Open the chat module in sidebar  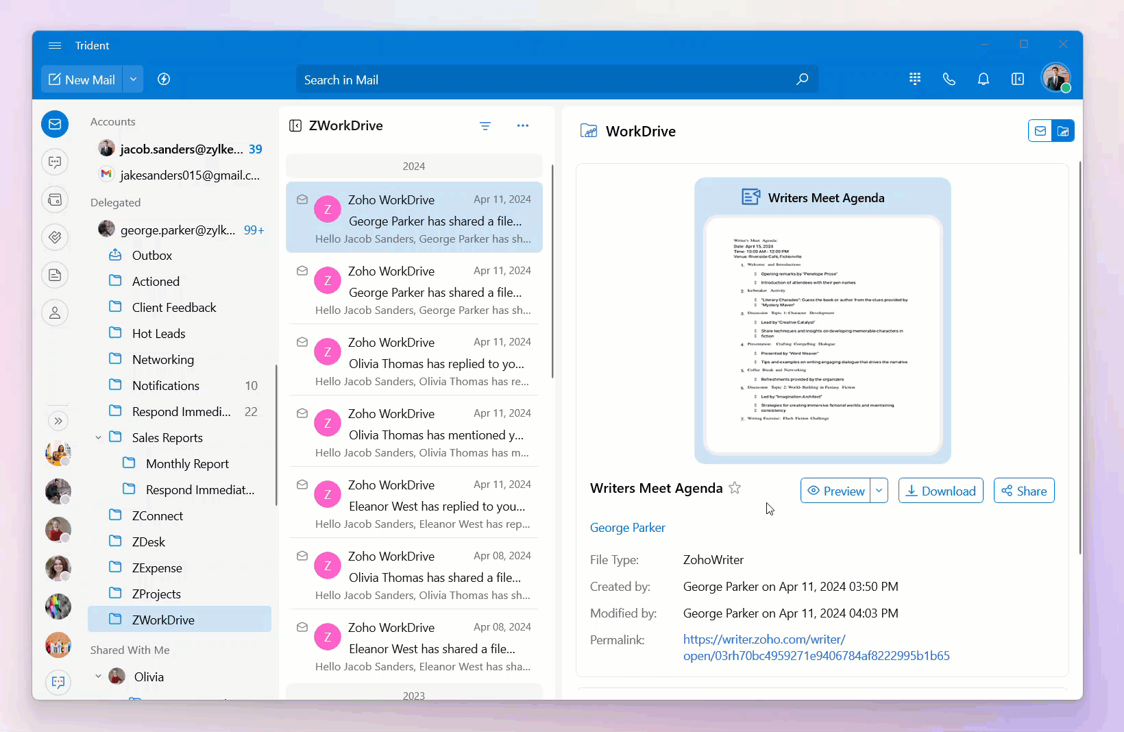pos(55,162)
